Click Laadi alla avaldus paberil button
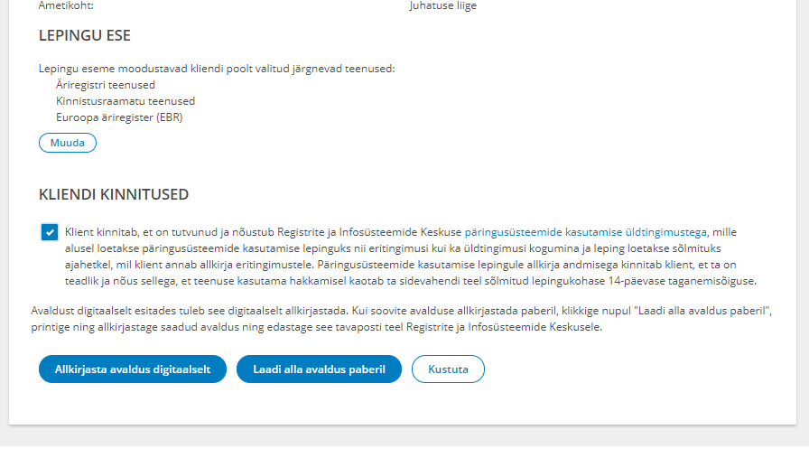Screen dimensions: 809x458 click(x=319, y=369)
